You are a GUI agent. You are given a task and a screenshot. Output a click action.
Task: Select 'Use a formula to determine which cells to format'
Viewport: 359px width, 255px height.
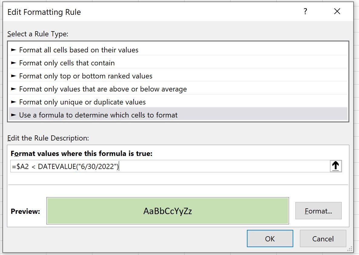point(178,115)
